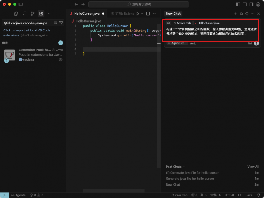264x198 pixels.
Task: Click the Extension Pack manage gear icon
Action: (x=61, y=60)
